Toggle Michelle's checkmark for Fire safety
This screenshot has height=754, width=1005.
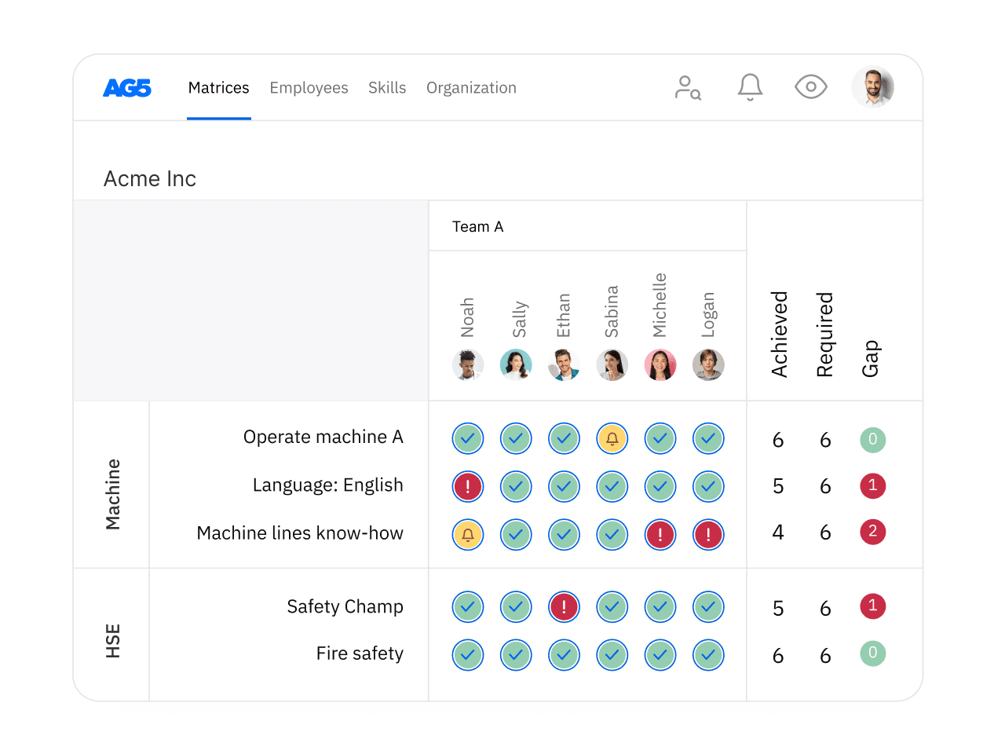coord(660,654)
